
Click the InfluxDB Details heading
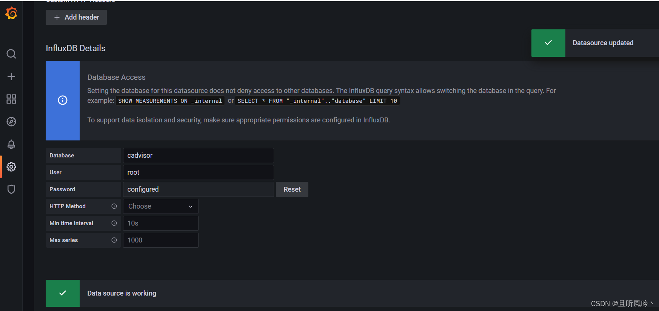pyautogui.click(x=75, y=48)
